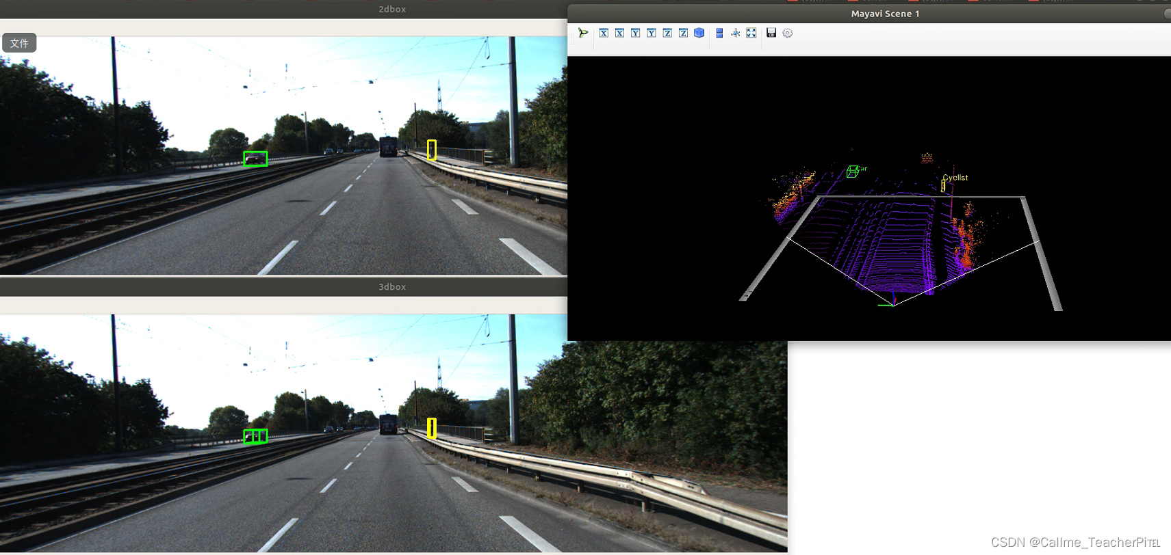Switch to isometric view cube icon
The height and width of the screenshot is (555, 1171).
(x=699, y=33)
